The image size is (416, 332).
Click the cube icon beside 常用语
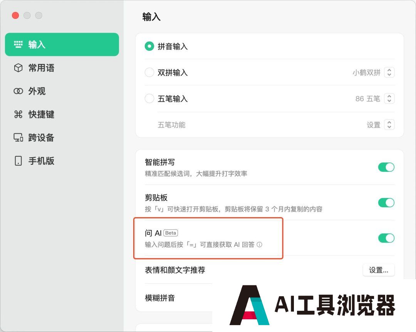18,68
